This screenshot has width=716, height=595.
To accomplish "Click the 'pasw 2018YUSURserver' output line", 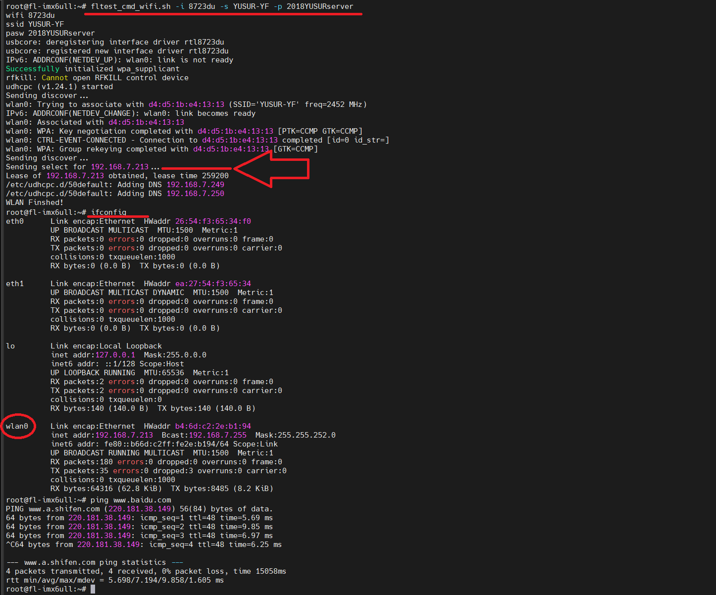I will click(x=50, y=33).
